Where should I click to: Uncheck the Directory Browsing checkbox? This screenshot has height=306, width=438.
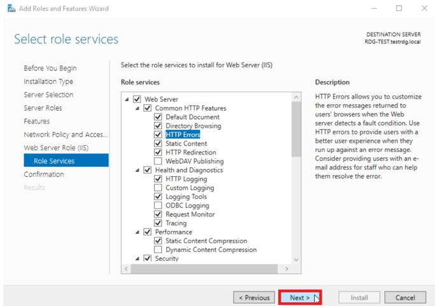pos(158,125)
